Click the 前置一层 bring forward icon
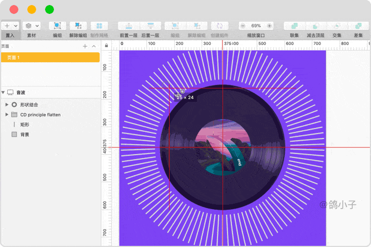This screenshot has height=247, width=371. pos(128,26)
